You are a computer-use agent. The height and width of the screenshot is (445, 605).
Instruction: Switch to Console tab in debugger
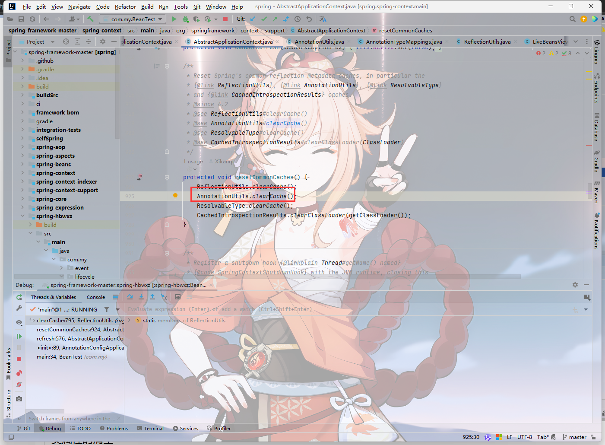coord(96,297)
